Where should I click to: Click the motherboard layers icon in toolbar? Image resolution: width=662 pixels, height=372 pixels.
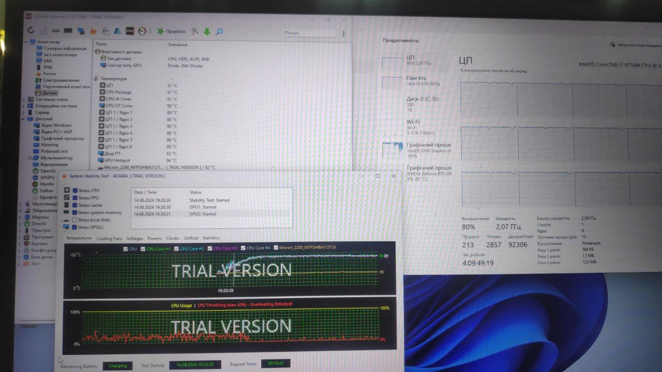[x=56, y=31]
